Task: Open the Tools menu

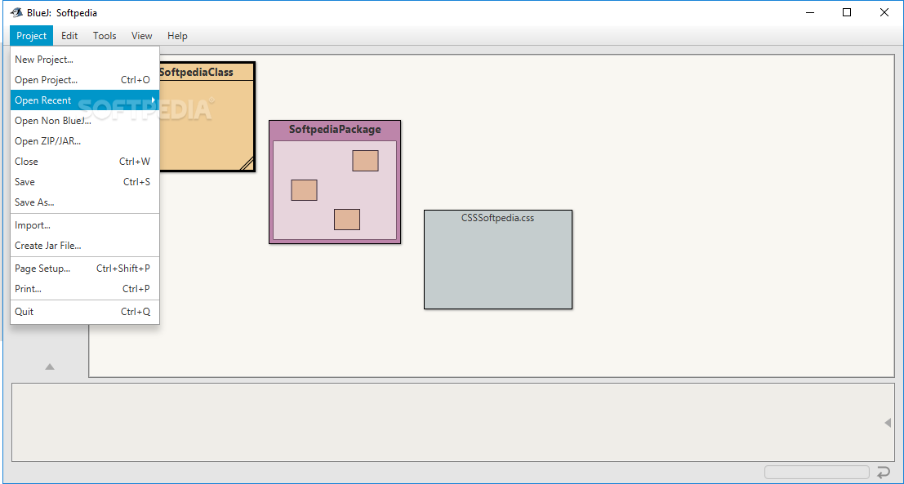Action: point(105,36)
